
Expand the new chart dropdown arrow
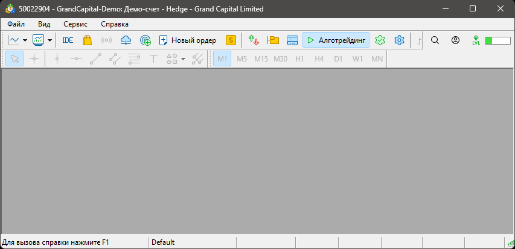(25, 40)
